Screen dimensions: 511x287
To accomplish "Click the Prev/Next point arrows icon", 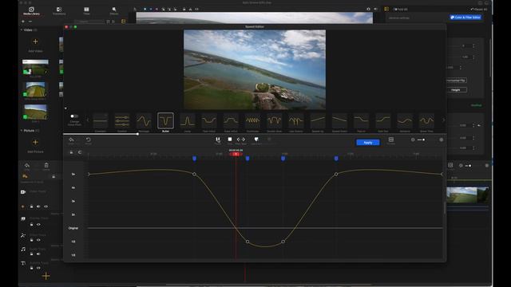I will (241, 140).
